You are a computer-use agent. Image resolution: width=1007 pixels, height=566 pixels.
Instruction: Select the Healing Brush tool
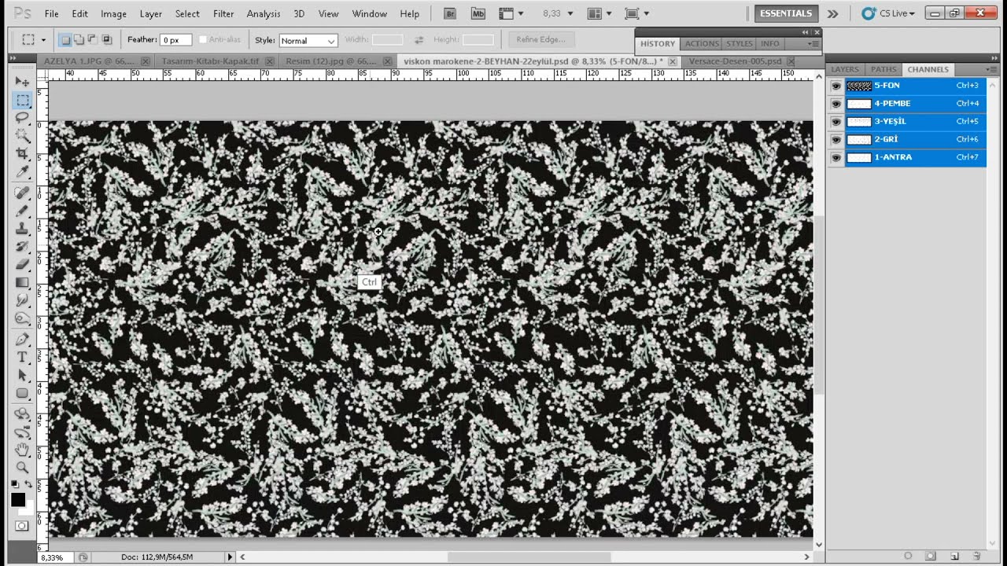22,193
